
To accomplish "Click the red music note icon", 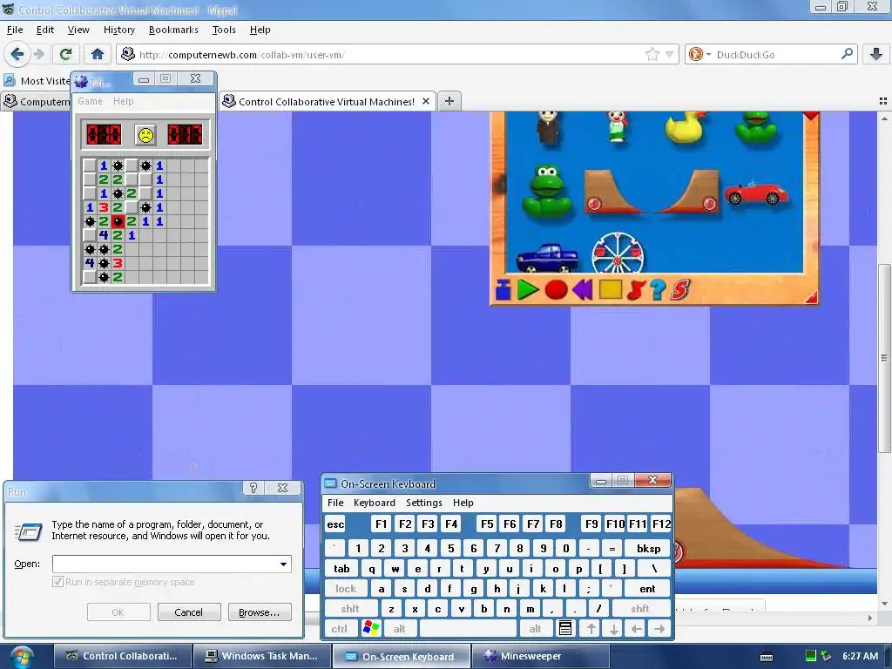I will tap(635, 289).
